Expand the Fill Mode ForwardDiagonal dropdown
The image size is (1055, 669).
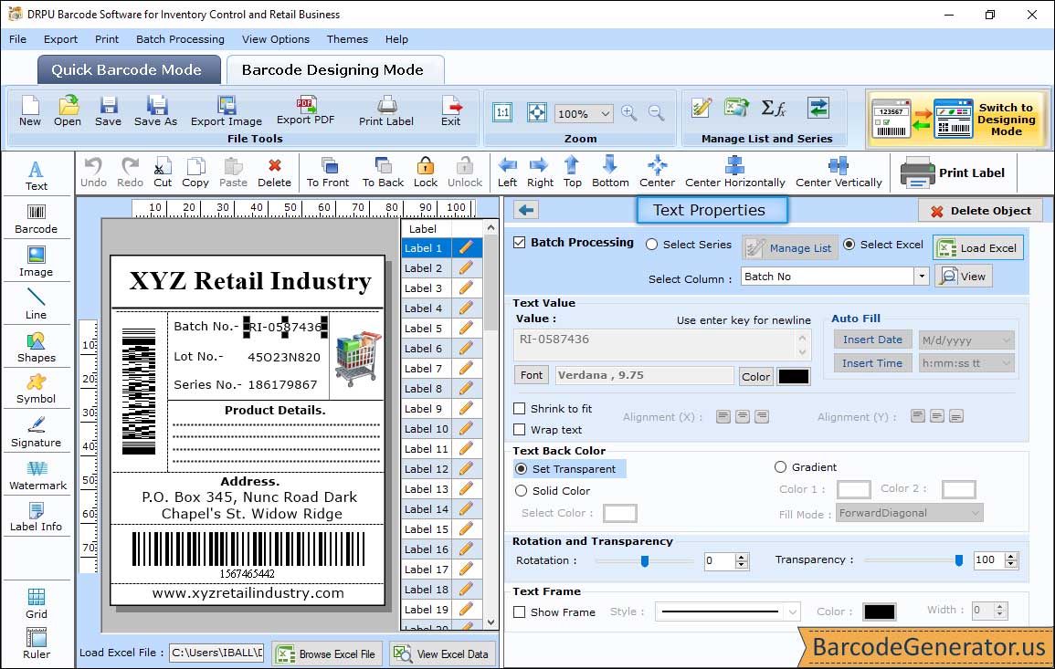[975, 513]
